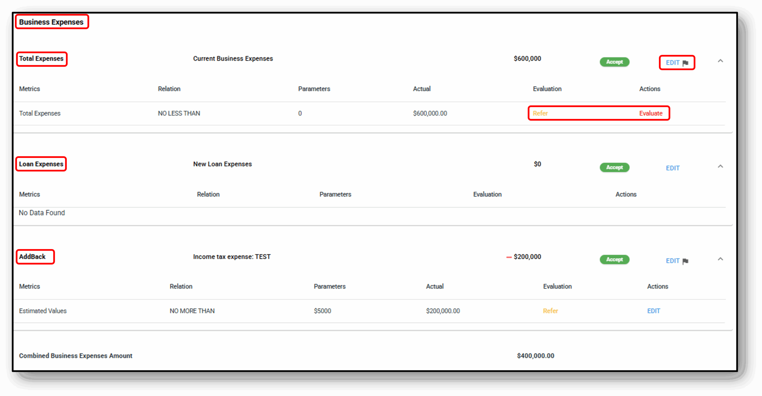
Task: Click the flag icon beside Total Expenses EDIT
Action: 686,63
